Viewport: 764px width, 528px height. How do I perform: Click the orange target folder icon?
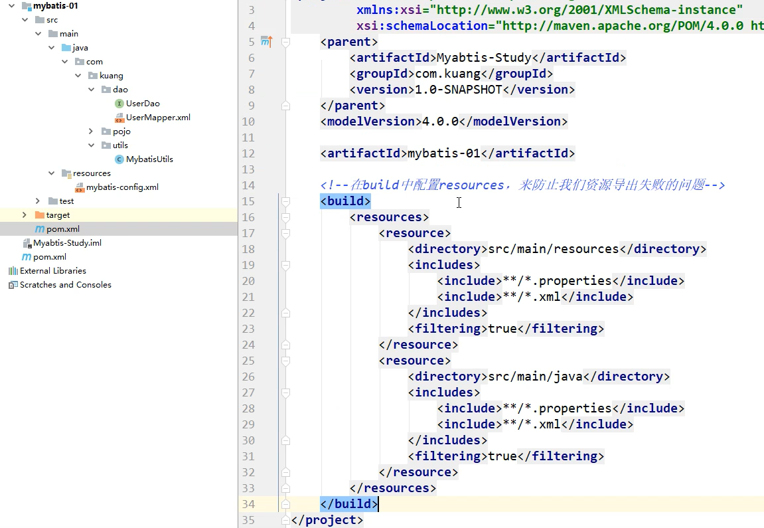[x=40, y=215]
